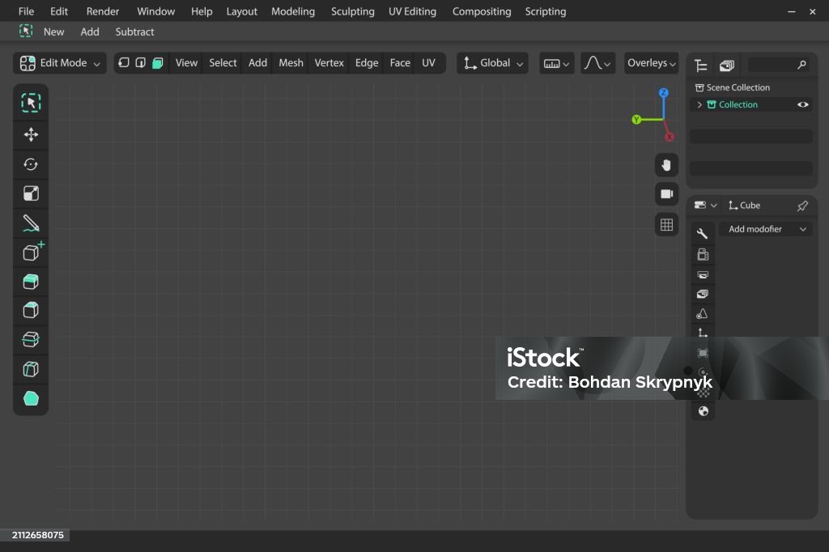This screenshot has width=829, height=552.
Task: Open the Modifiers wrench tab
Action: coord(703,233)
